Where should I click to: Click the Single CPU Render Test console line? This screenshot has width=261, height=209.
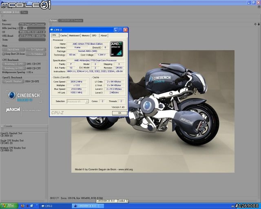tap(12, 142)
